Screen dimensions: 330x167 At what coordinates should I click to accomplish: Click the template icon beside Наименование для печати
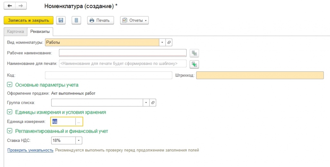pos(194,64)
